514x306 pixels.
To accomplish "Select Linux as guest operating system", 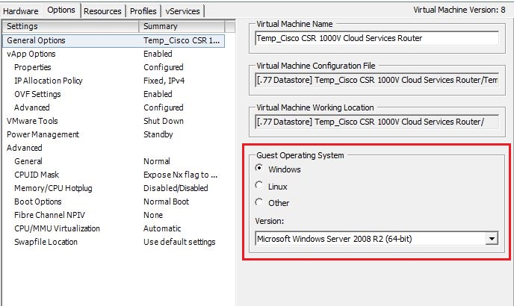I will click(x=259, y=185).
